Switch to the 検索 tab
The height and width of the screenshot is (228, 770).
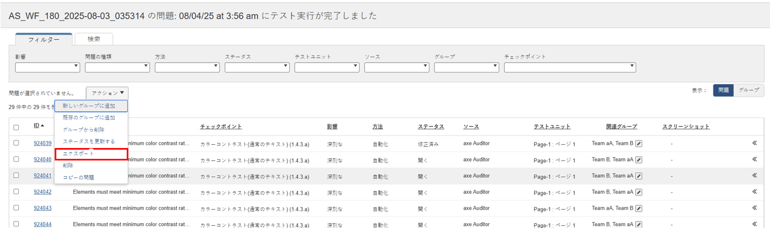coord(94,39)
